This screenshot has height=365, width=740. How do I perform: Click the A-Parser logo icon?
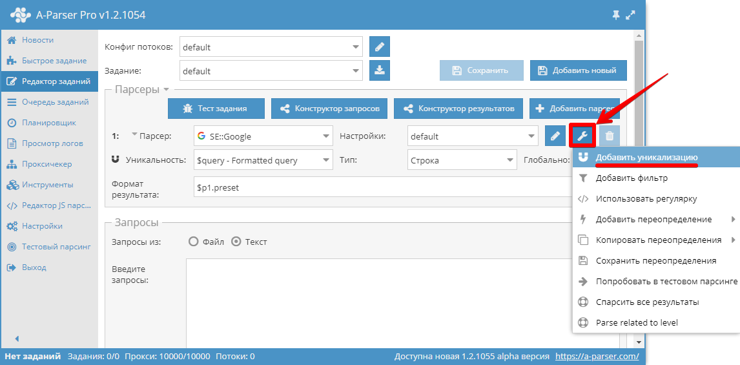20,15
